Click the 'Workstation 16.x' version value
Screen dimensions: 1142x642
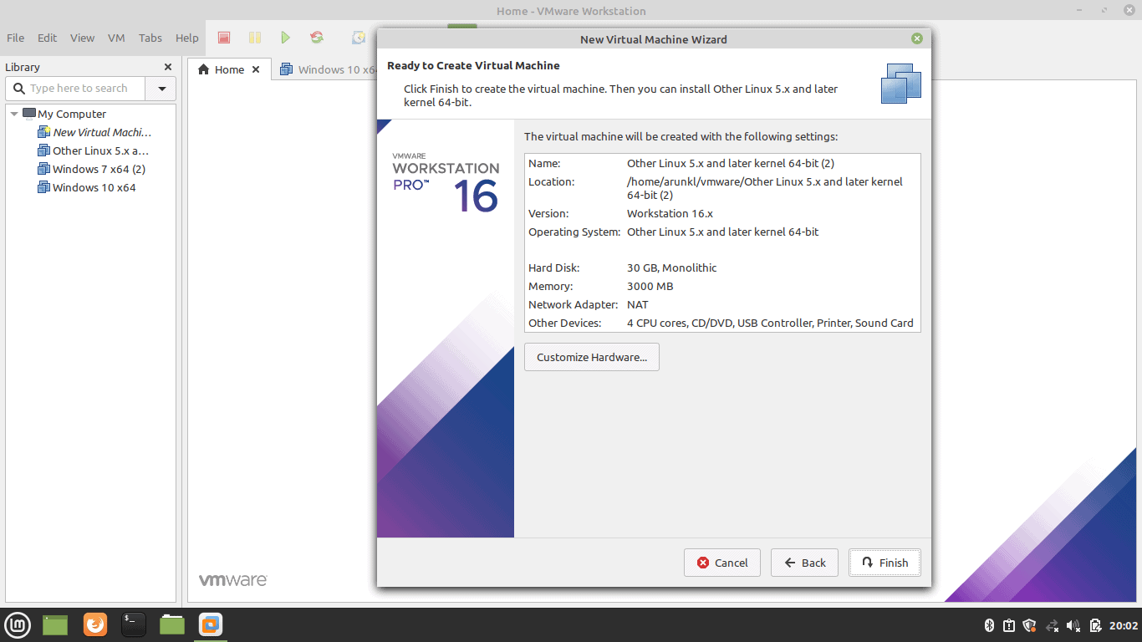[x=670, y=213]
